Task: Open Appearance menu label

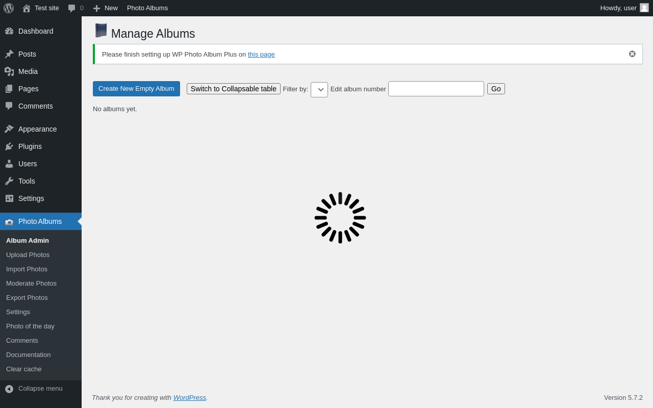Action: 38,129
